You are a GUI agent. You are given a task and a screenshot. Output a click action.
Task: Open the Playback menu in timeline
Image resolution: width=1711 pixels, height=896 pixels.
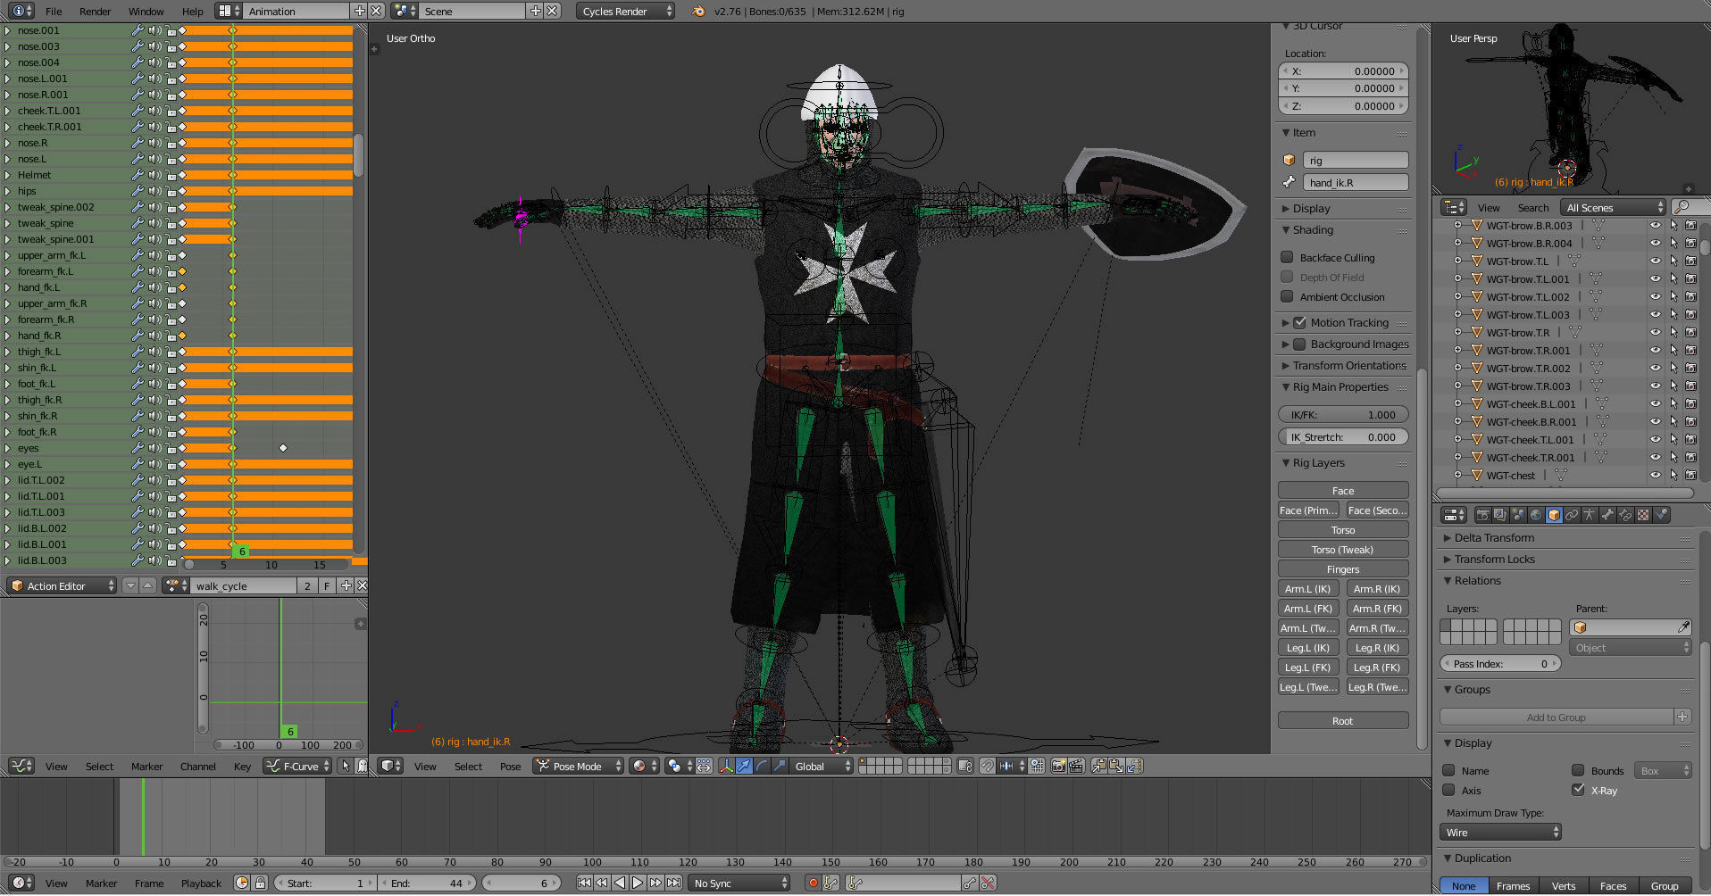(x=201, y=884)
